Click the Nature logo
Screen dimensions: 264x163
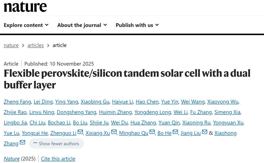[25, 7]
